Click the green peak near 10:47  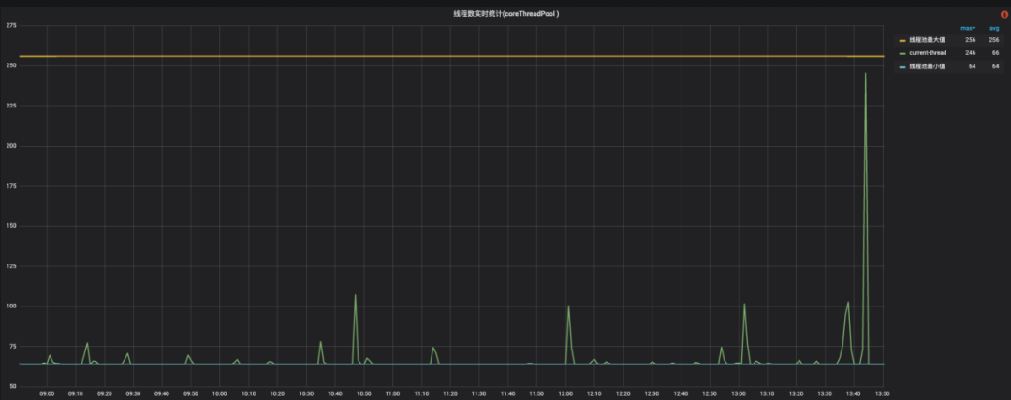click(356, 295)
